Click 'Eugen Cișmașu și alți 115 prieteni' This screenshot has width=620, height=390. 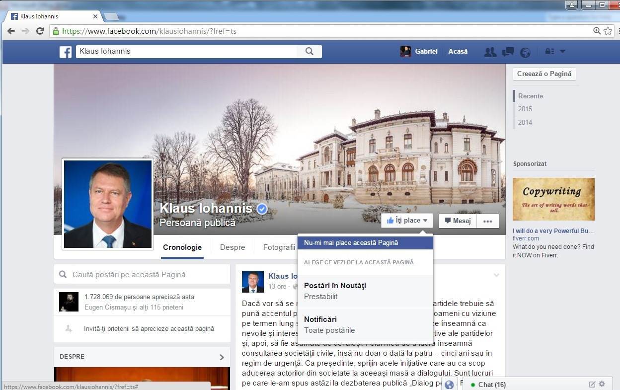coord(134,308)
